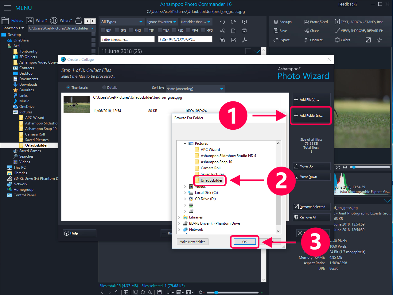Image resolution: width=393 pixels, height=295 pixels.
Task: Open Frame/Card tool
Action: point(316,22)
